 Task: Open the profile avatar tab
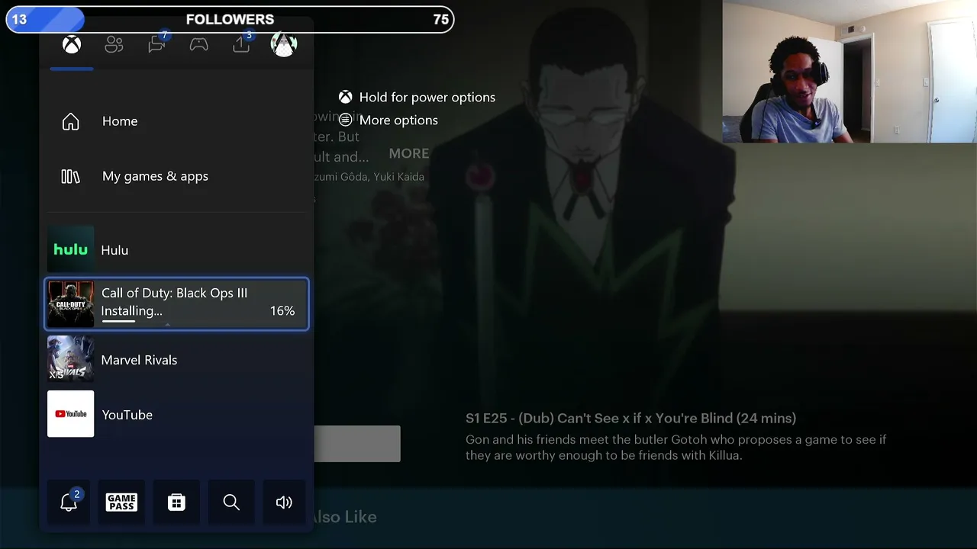[283, 44]
